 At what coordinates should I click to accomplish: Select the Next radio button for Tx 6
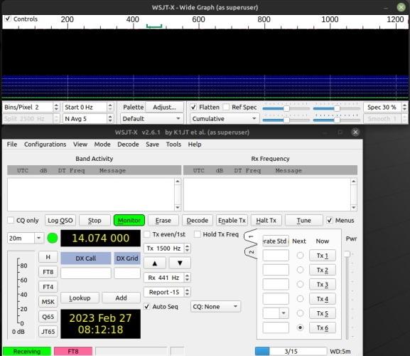point(300,328)
